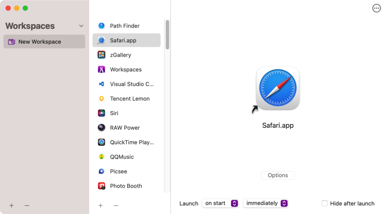Click the Visual Studio Code icon
385x214 pixels.
pos(101,84)
